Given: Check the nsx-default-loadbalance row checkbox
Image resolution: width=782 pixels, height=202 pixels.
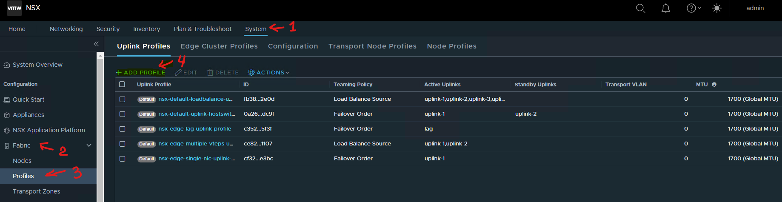Looking at the screenshot, I should 122,99.
